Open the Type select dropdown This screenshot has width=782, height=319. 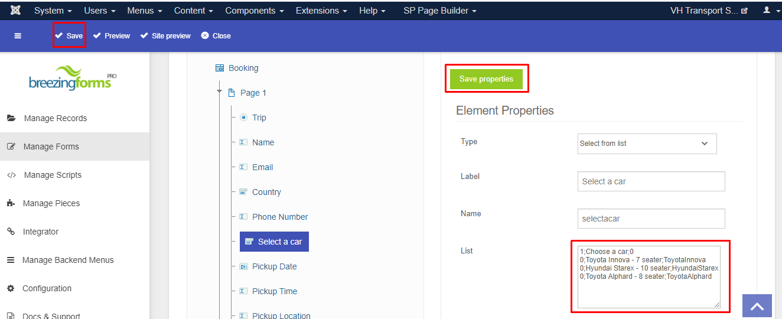coord(647,144)
